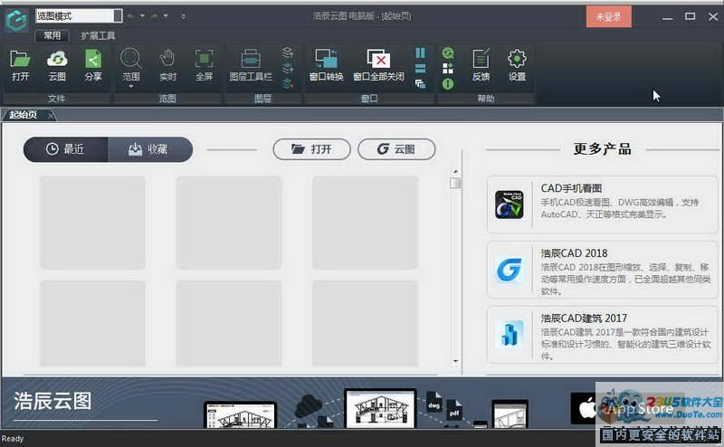The width and height of the screenshot is (724, 447).
Task: Click the last thumbnail in the bottom row
Action: click(366, 324)
